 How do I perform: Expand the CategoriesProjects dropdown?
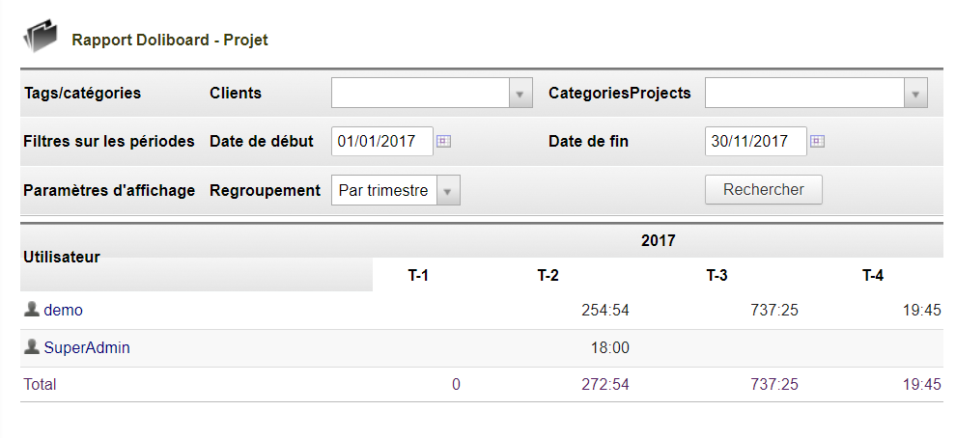[915, 94]
